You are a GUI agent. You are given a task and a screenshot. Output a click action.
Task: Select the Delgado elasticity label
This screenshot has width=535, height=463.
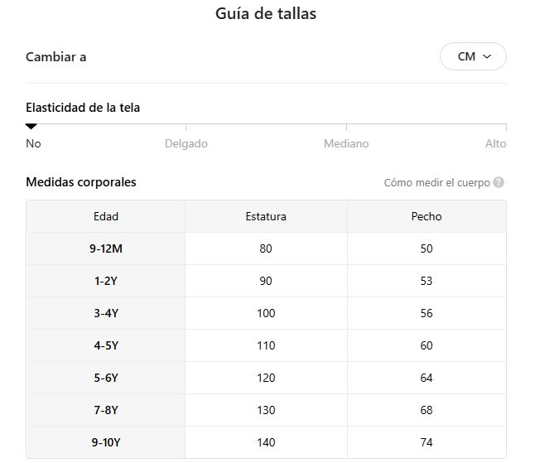[186, 144]
